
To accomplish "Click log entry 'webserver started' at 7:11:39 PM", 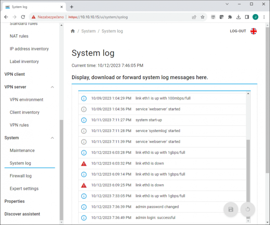I will pyautogui.click(x=162, y=142).
